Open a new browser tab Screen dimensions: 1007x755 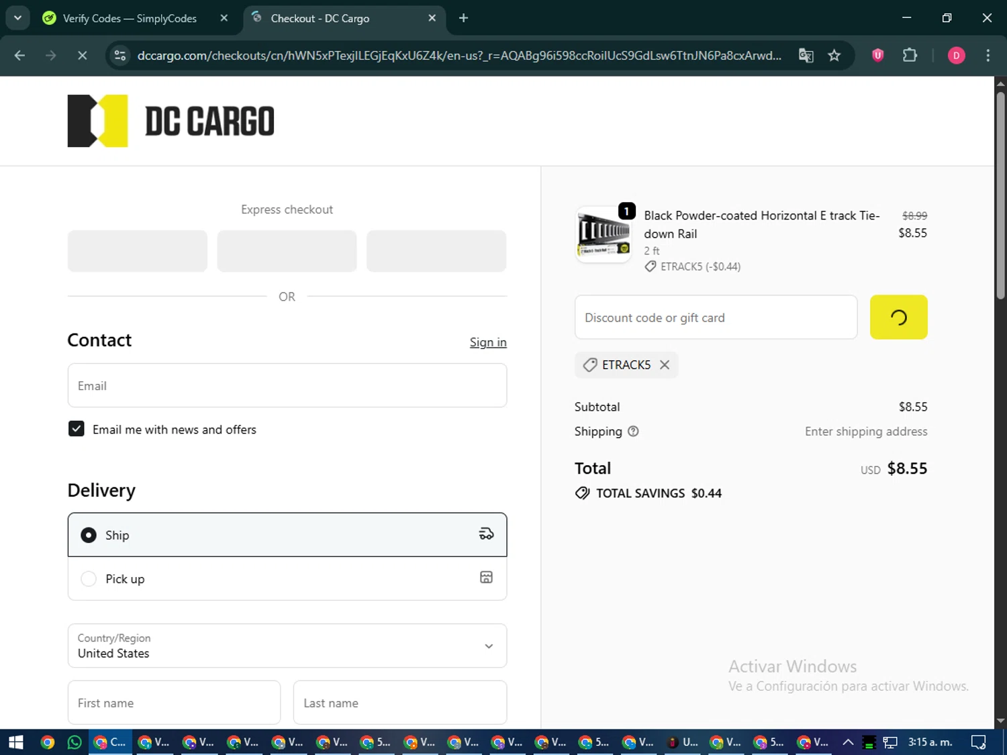[463, 18]
